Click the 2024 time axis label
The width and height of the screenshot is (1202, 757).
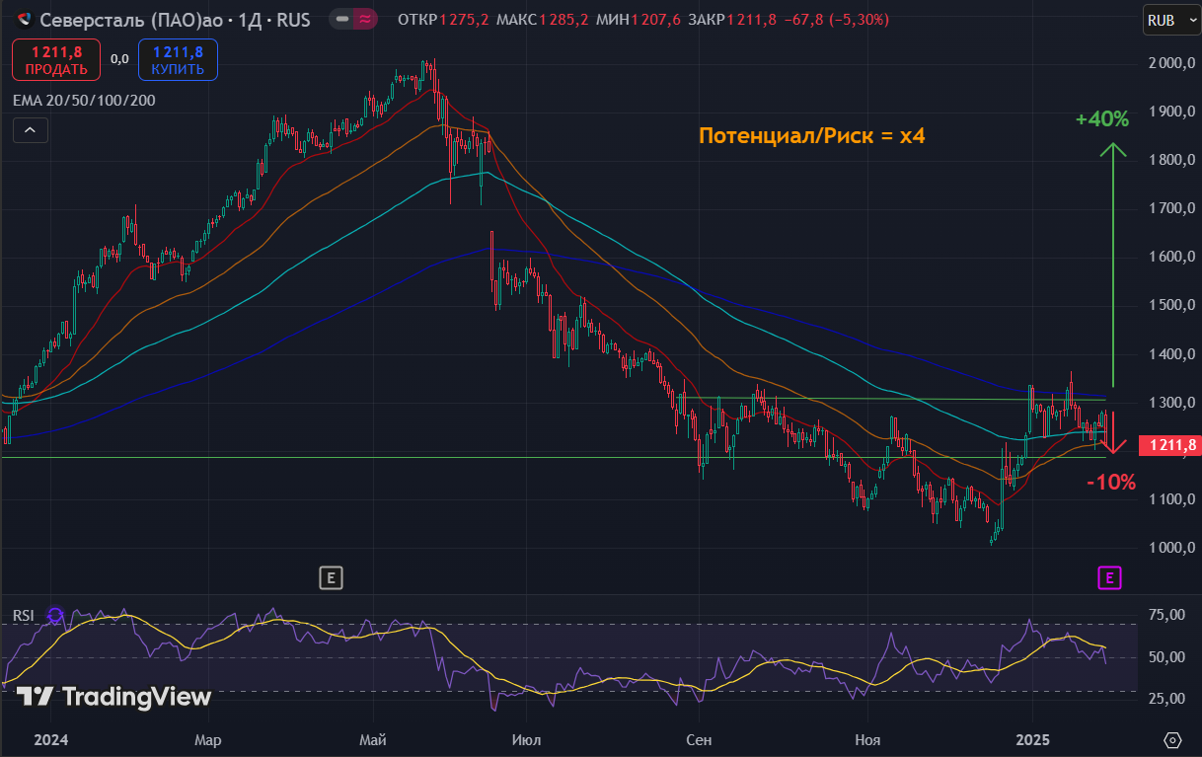[49, 739]
